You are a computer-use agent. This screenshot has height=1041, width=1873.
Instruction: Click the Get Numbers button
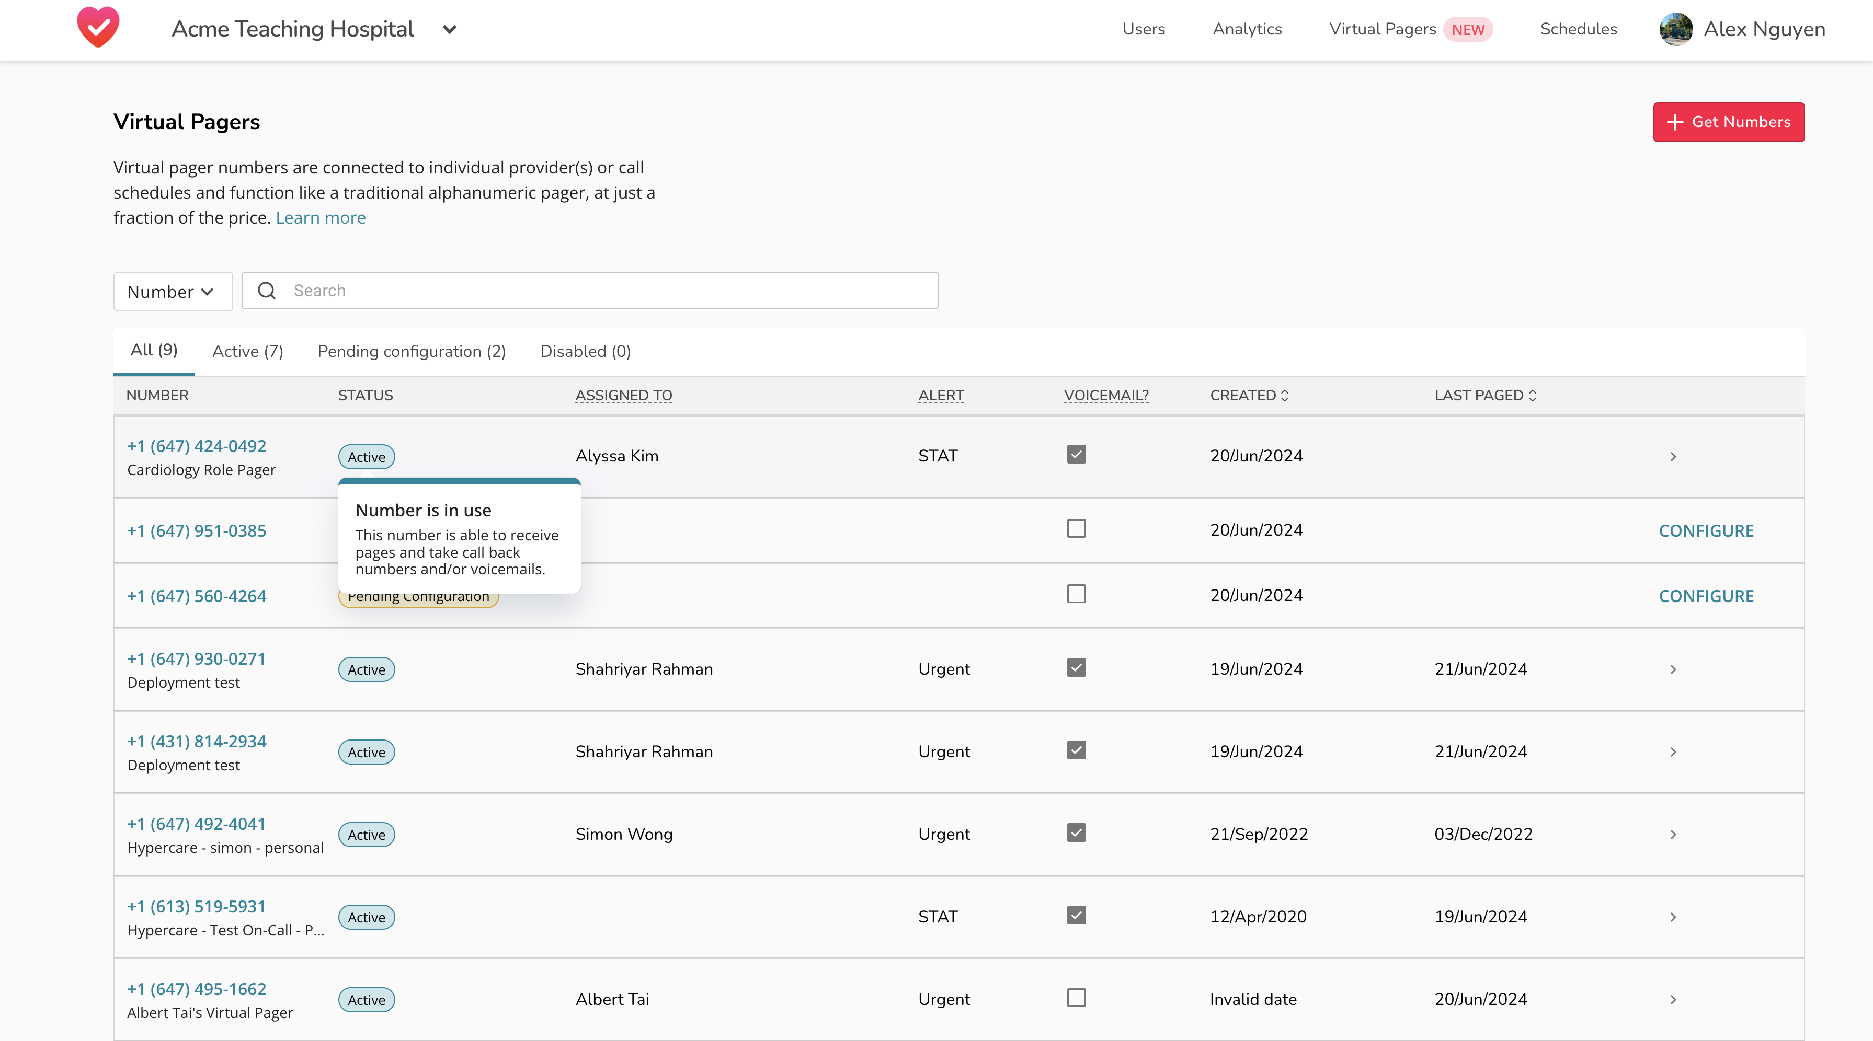click(x=1728, y=122)
